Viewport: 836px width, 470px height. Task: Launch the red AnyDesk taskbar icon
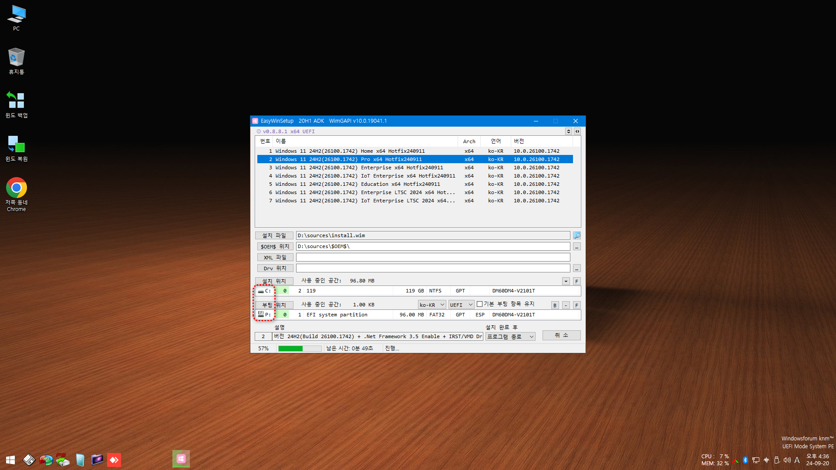click(114, 460)
